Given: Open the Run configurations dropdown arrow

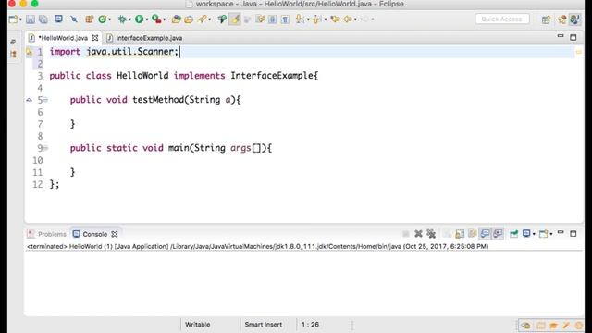Looking at the screenshot, I should pyautogui.click(x=147, y=19).
